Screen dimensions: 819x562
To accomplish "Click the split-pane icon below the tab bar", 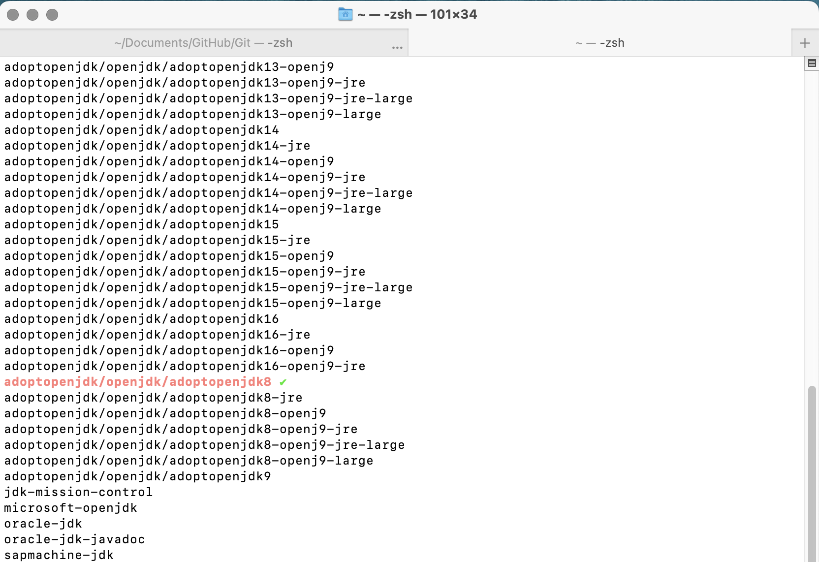I will (811, 63).
